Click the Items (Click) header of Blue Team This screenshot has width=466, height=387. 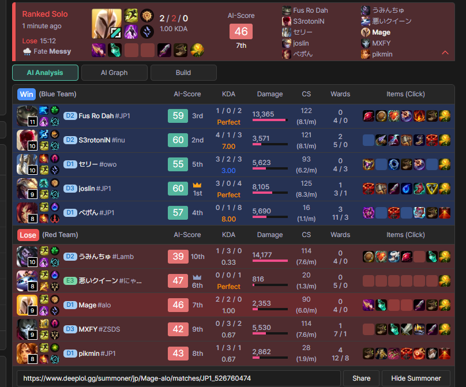coord(405,94)
